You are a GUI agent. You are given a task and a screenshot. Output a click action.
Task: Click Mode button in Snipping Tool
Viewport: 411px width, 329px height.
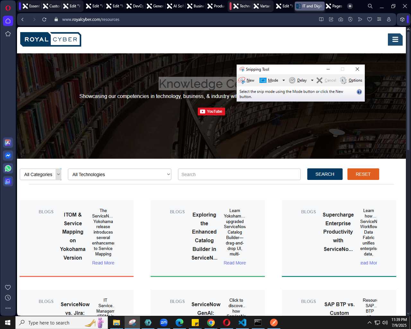(x=269, y=80)
